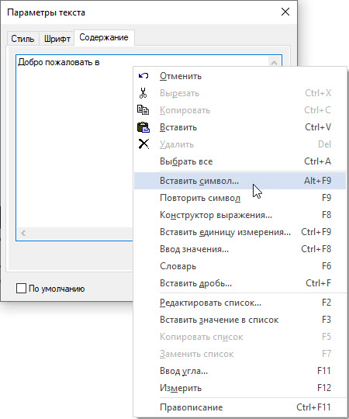Viewport: 349px width, 419px height.
Task: Click the clipboard Paste icon
Action: click(143, 127)
